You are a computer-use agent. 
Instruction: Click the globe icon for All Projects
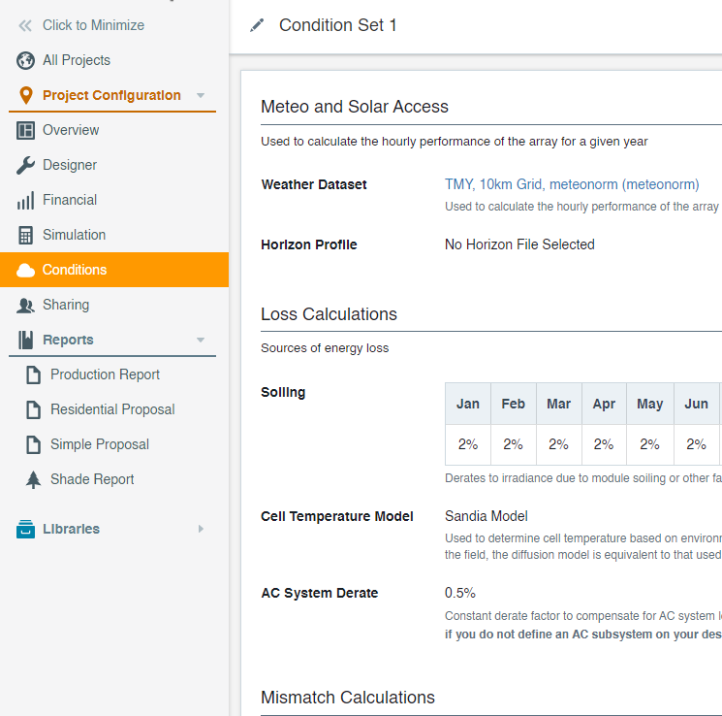(x=26, y=60)
